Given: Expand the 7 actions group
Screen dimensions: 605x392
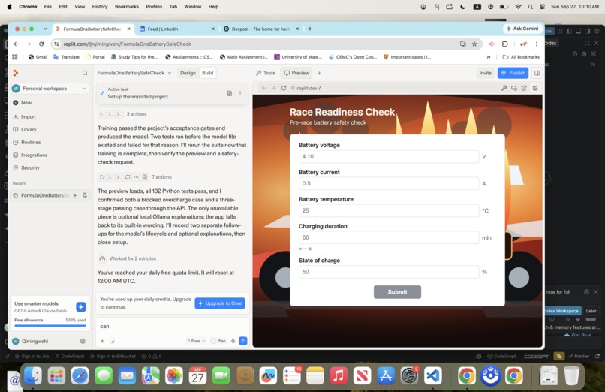Looking at the screenshot, I should point(135,177).
